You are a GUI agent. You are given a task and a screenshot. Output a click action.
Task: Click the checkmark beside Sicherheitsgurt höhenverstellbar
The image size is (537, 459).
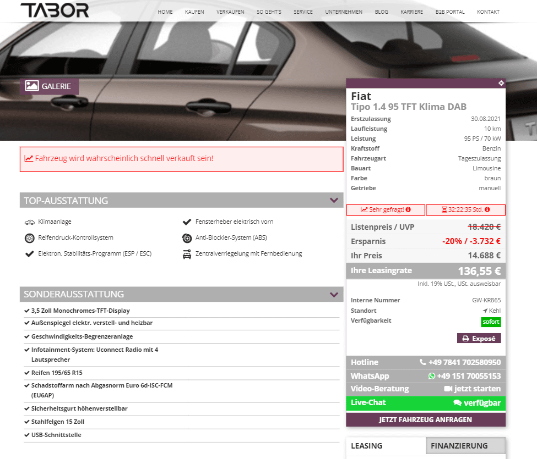(27, 408)
